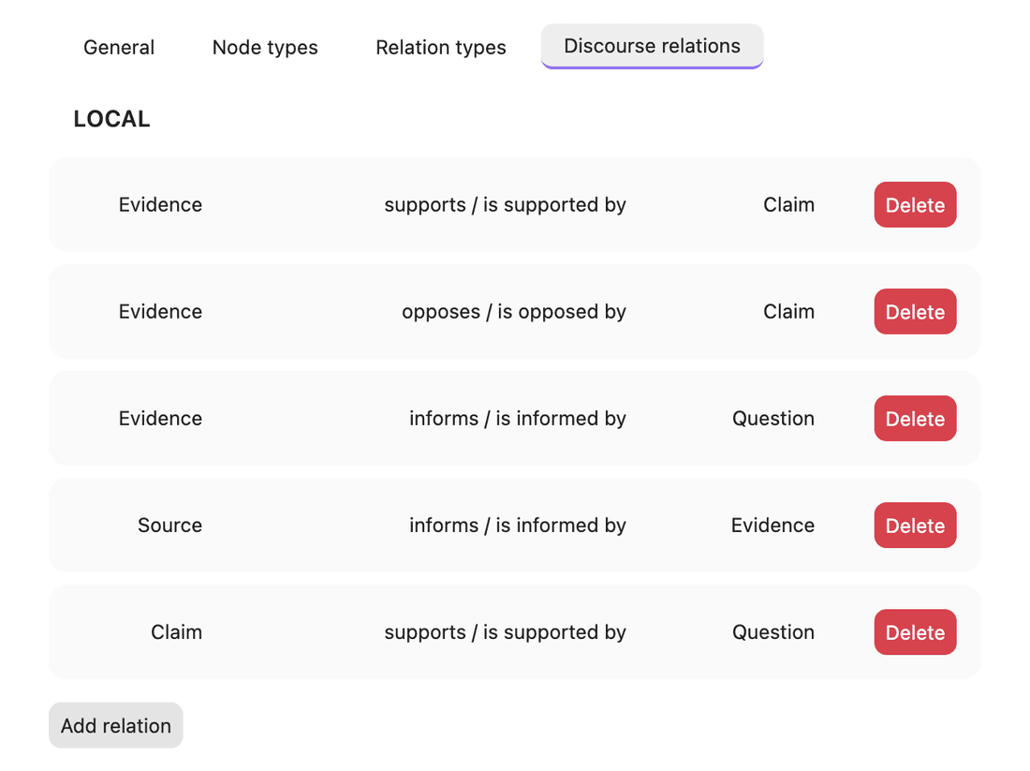Click Question target in Evidence informs row
1030x771 pixels.
(773, 419)
